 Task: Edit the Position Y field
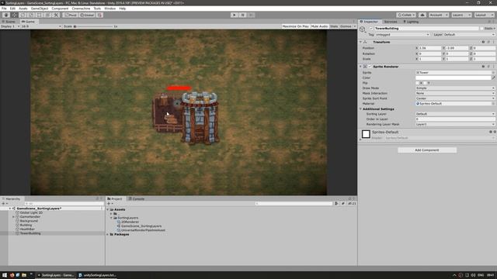457,48
